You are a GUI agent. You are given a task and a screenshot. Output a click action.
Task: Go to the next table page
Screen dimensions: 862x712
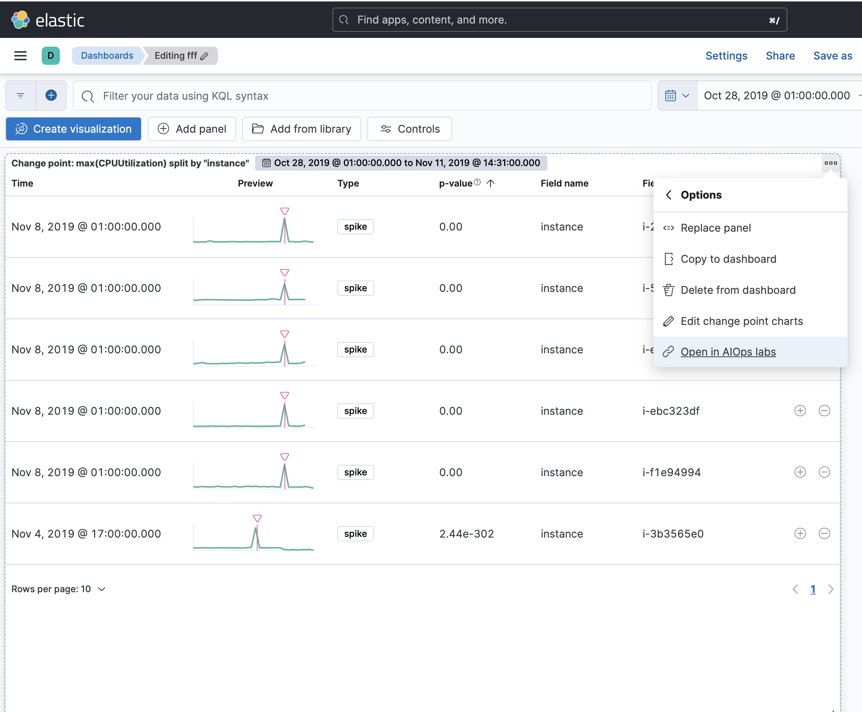pyautogui.click(x=831, y=590)
